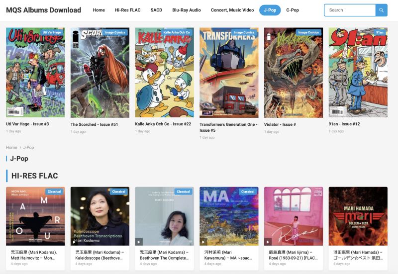
Task: Open the Mon Ami album cover
Action: [x=35, y=216]
